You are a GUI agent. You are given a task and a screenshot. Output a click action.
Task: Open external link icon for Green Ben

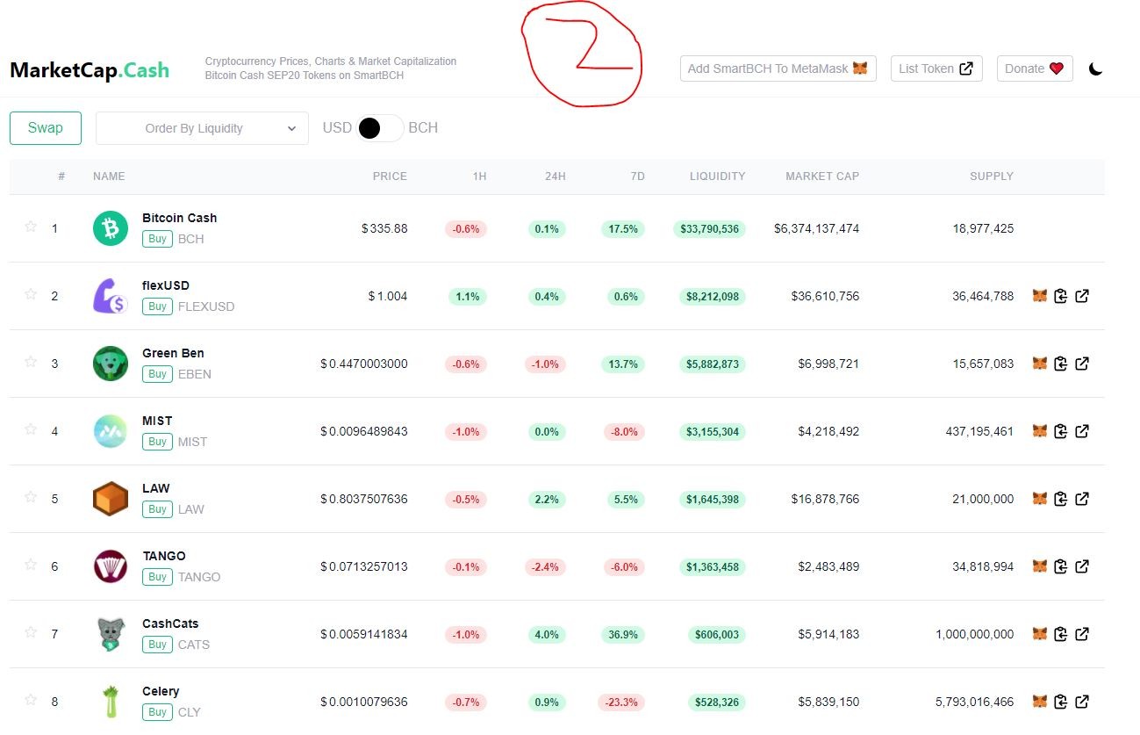[x=1082, y=364]
